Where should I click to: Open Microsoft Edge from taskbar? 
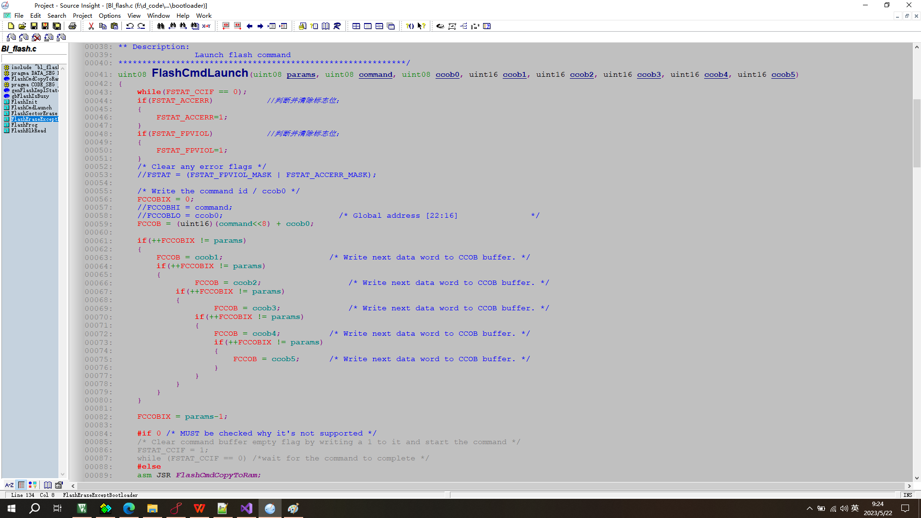[x=129, y=508]
